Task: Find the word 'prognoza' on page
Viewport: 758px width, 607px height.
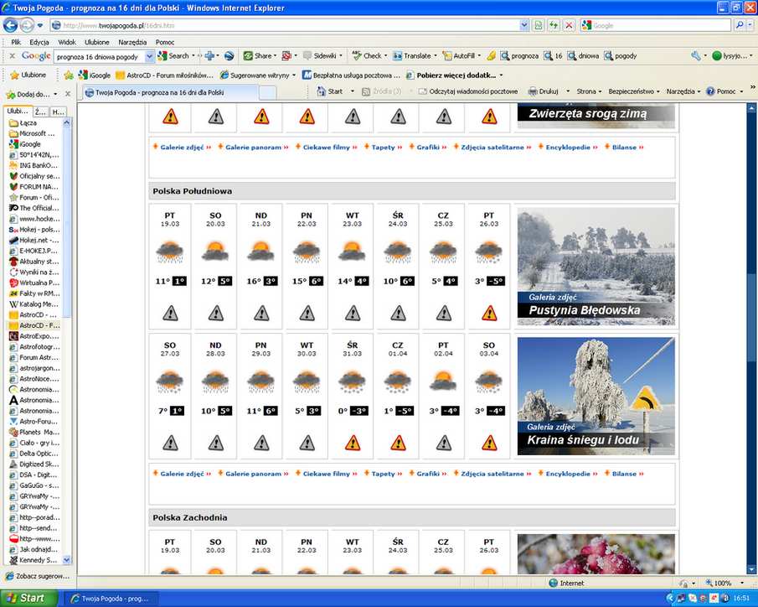Action: tap(519, 56)
